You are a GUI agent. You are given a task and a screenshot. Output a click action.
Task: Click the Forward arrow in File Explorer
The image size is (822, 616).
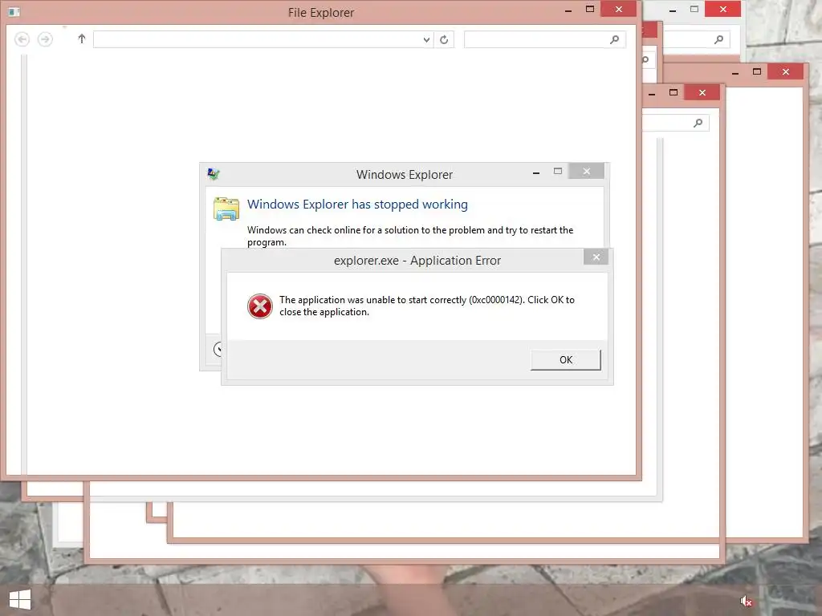pos(45,39)
